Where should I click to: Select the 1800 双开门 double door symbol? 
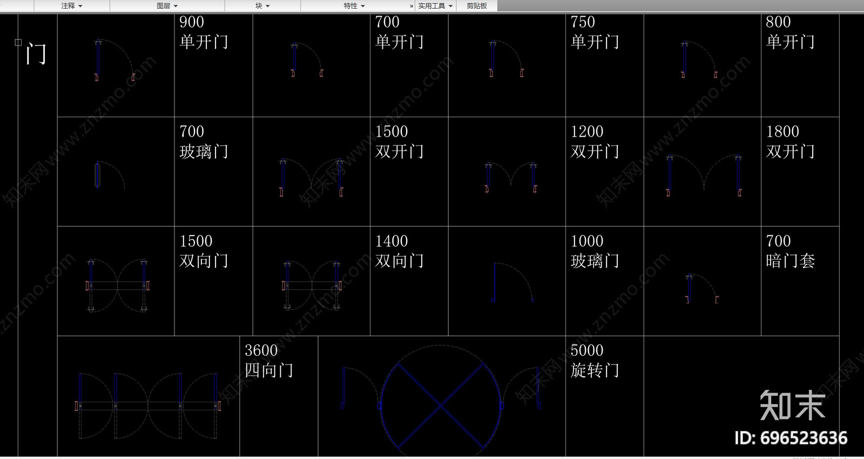704,175
